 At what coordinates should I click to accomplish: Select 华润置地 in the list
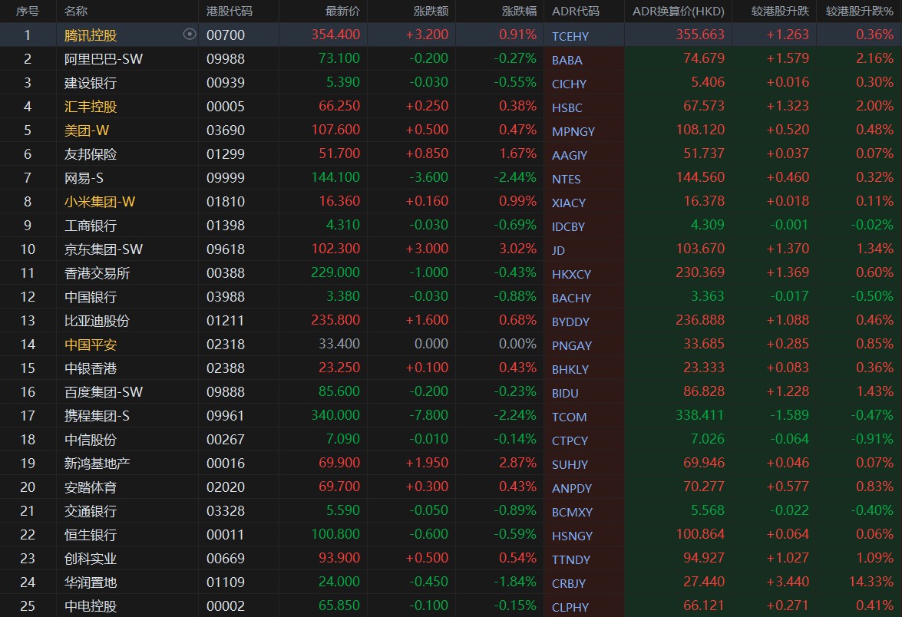(91, 582)
